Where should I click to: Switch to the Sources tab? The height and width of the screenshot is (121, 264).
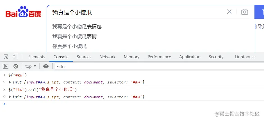[84, 57]
